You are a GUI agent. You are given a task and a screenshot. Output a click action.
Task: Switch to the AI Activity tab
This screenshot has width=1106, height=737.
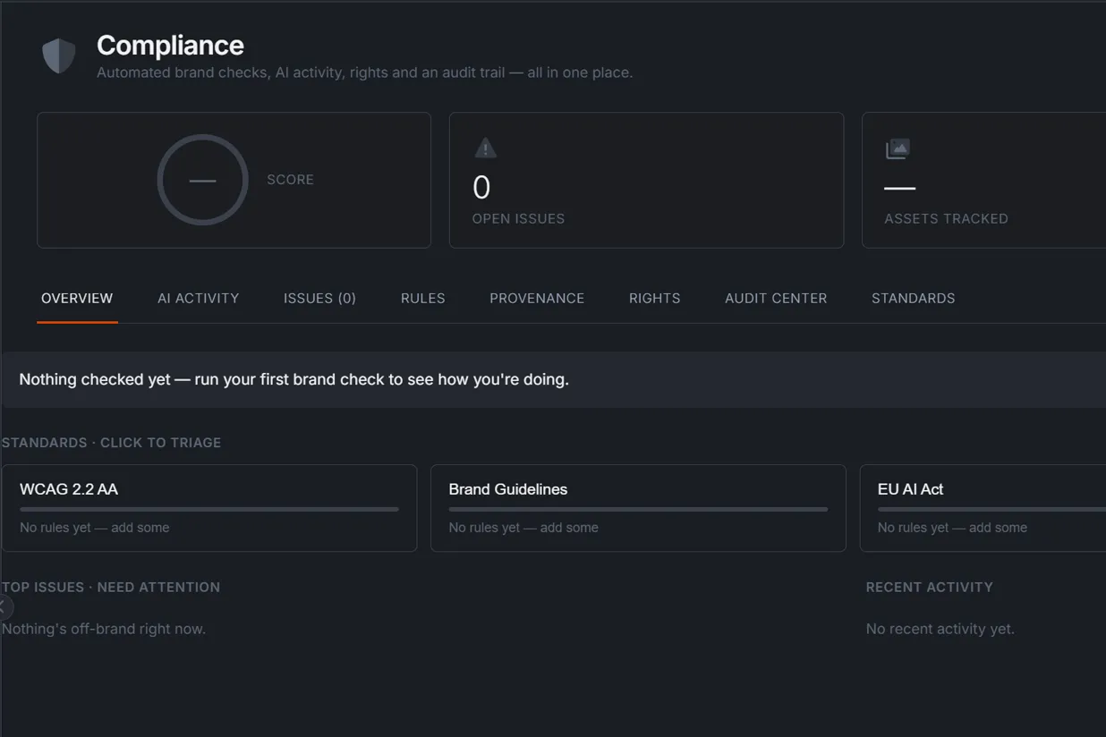pyautogui.click(x=199, y=298)
